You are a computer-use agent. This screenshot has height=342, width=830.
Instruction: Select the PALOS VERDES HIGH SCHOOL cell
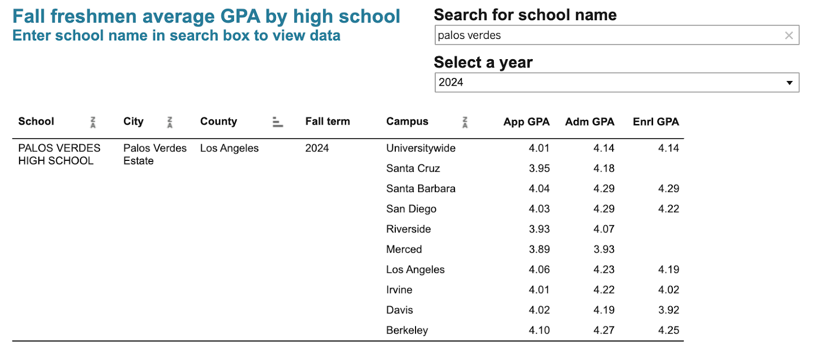(x=59, y=155)
